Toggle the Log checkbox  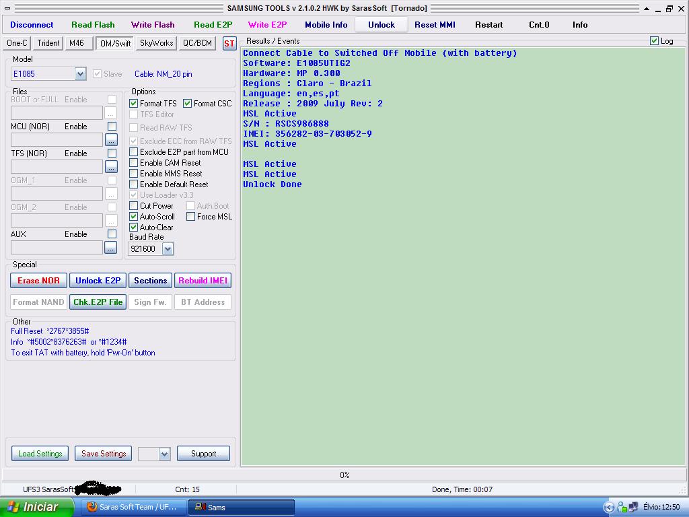pyautogui.click(x=654, y=41)
